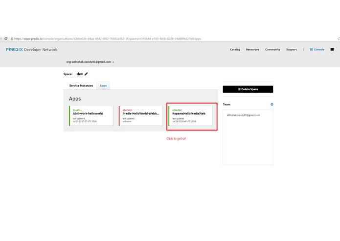Click the PREDIX Developer Network logo

pyautogui.click(x=32, y=49)
